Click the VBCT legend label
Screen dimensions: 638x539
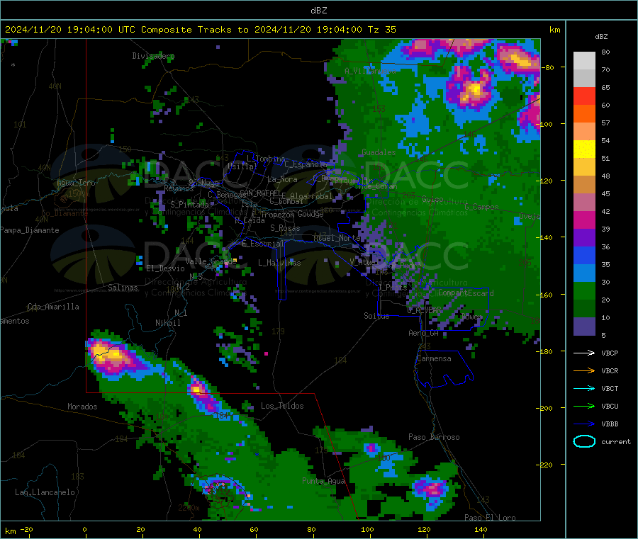tap(610, 388)
